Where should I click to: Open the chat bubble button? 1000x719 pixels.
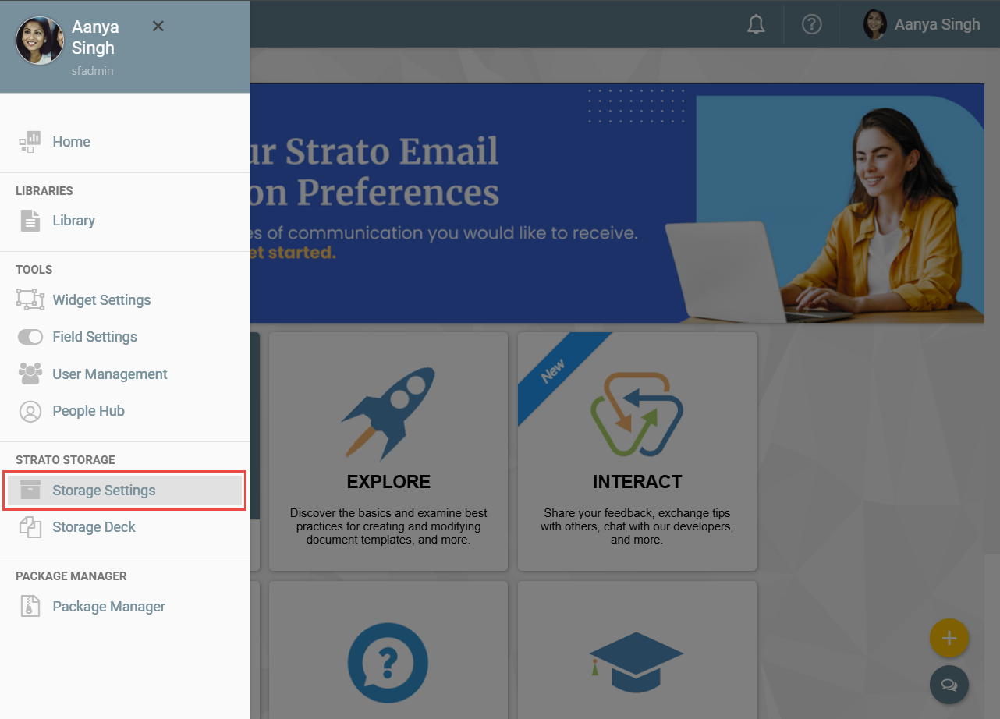pos(949,685)
